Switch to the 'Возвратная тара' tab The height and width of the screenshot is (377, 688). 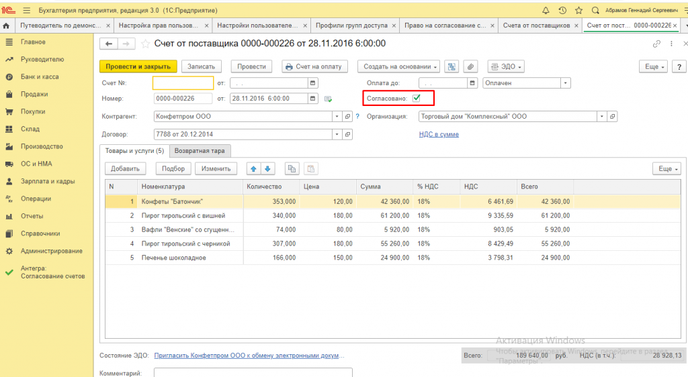[199, 150]
